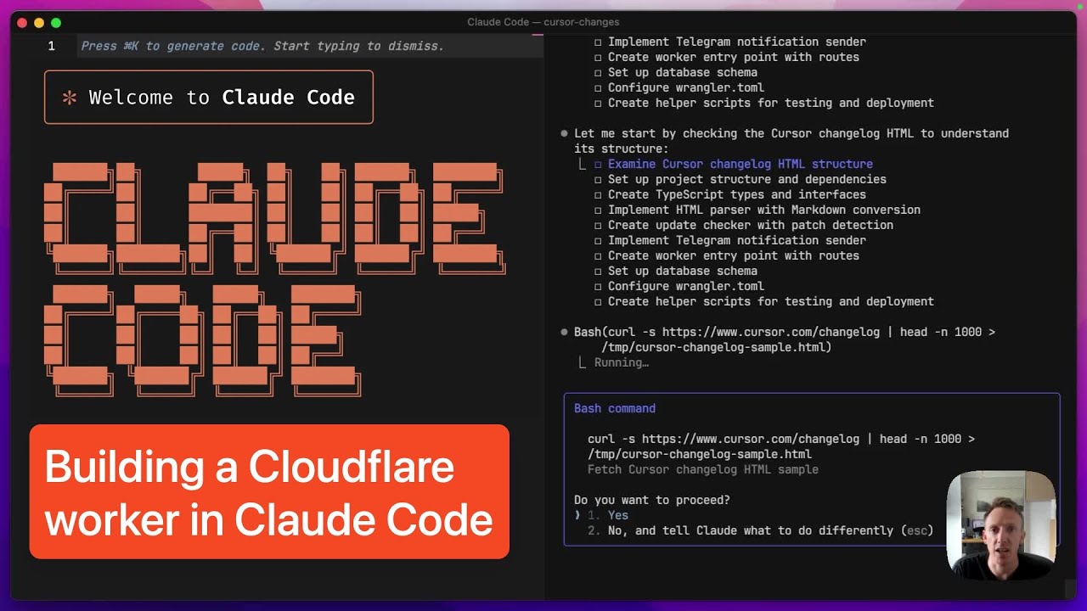Tick the checkbox for 'Examine Cursor changelog HTML structure'

(x=598, y=164)
